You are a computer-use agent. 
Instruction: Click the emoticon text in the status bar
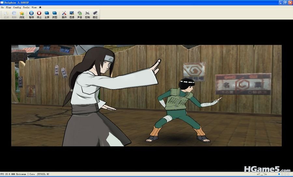[262, 174]
